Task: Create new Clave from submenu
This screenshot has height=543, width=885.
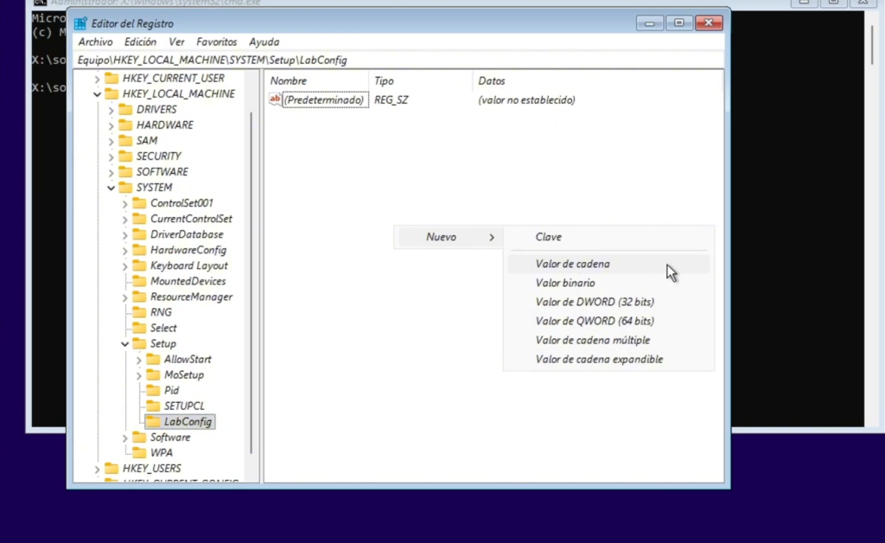Action: pos(548,237)
